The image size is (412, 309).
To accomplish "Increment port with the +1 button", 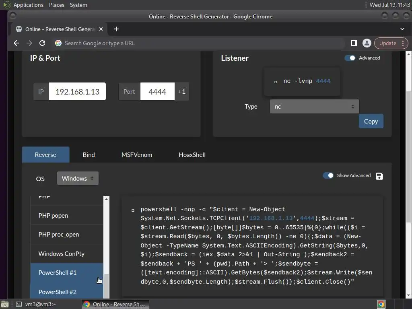I will [182, 91].
